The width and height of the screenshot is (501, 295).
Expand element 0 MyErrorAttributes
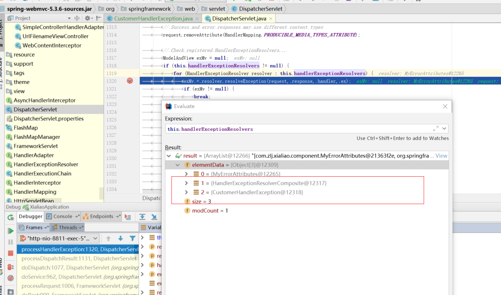point(186,174)
